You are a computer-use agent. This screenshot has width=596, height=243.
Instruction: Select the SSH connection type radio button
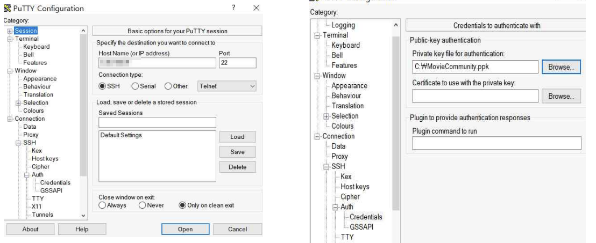[102, 86]
